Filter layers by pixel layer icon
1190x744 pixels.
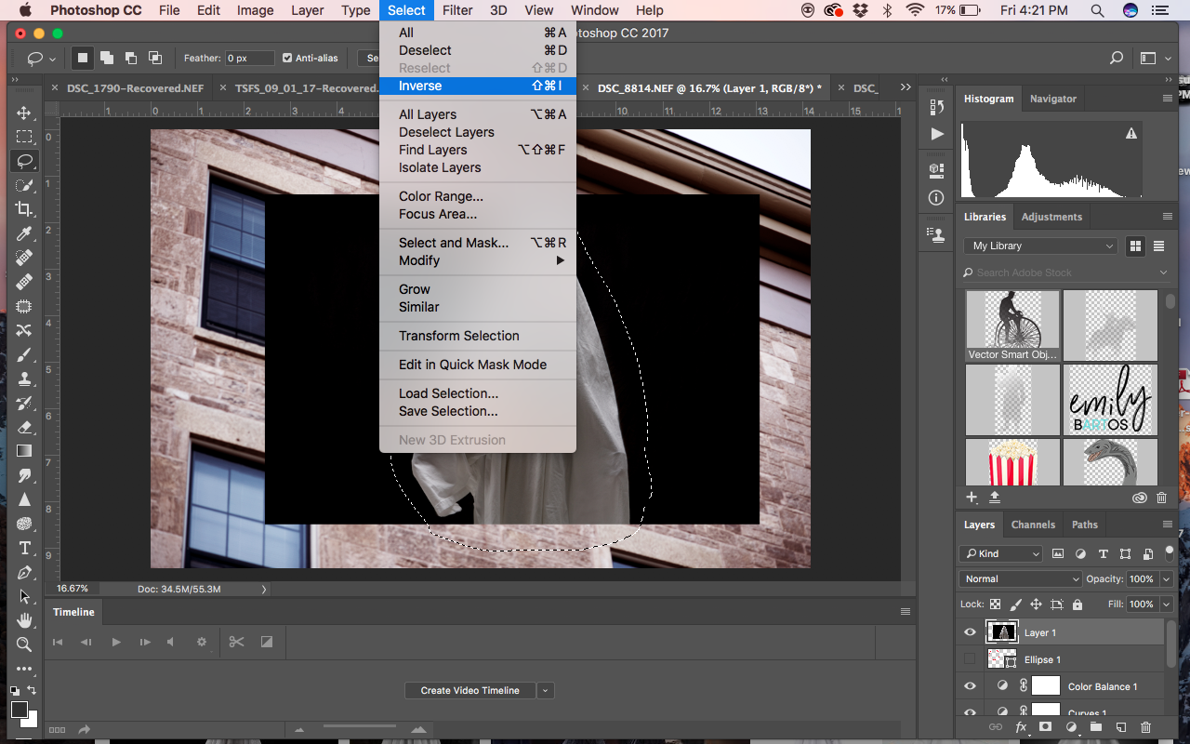[x=1058, y=553]
